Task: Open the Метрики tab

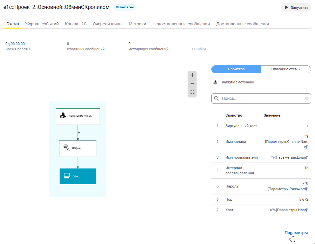Action: click(x=137, y=24)
